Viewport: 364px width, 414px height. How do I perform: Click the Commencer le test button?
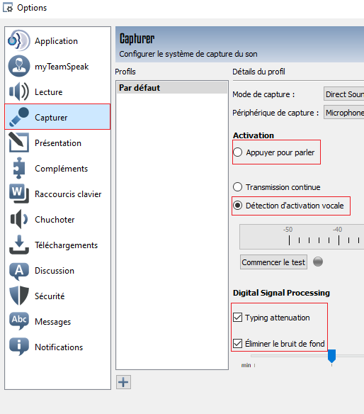[x=273, y=262]
